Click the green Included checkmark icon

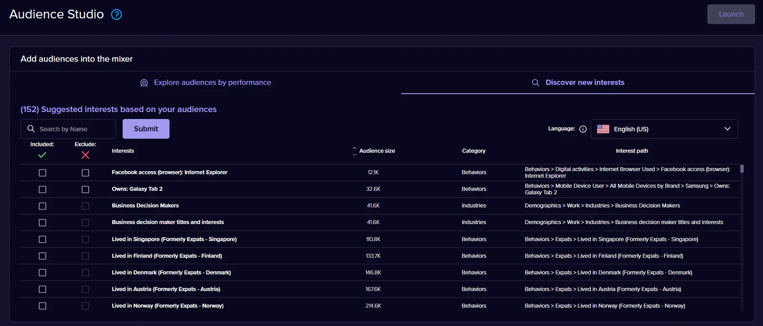(x=42, y=155)
